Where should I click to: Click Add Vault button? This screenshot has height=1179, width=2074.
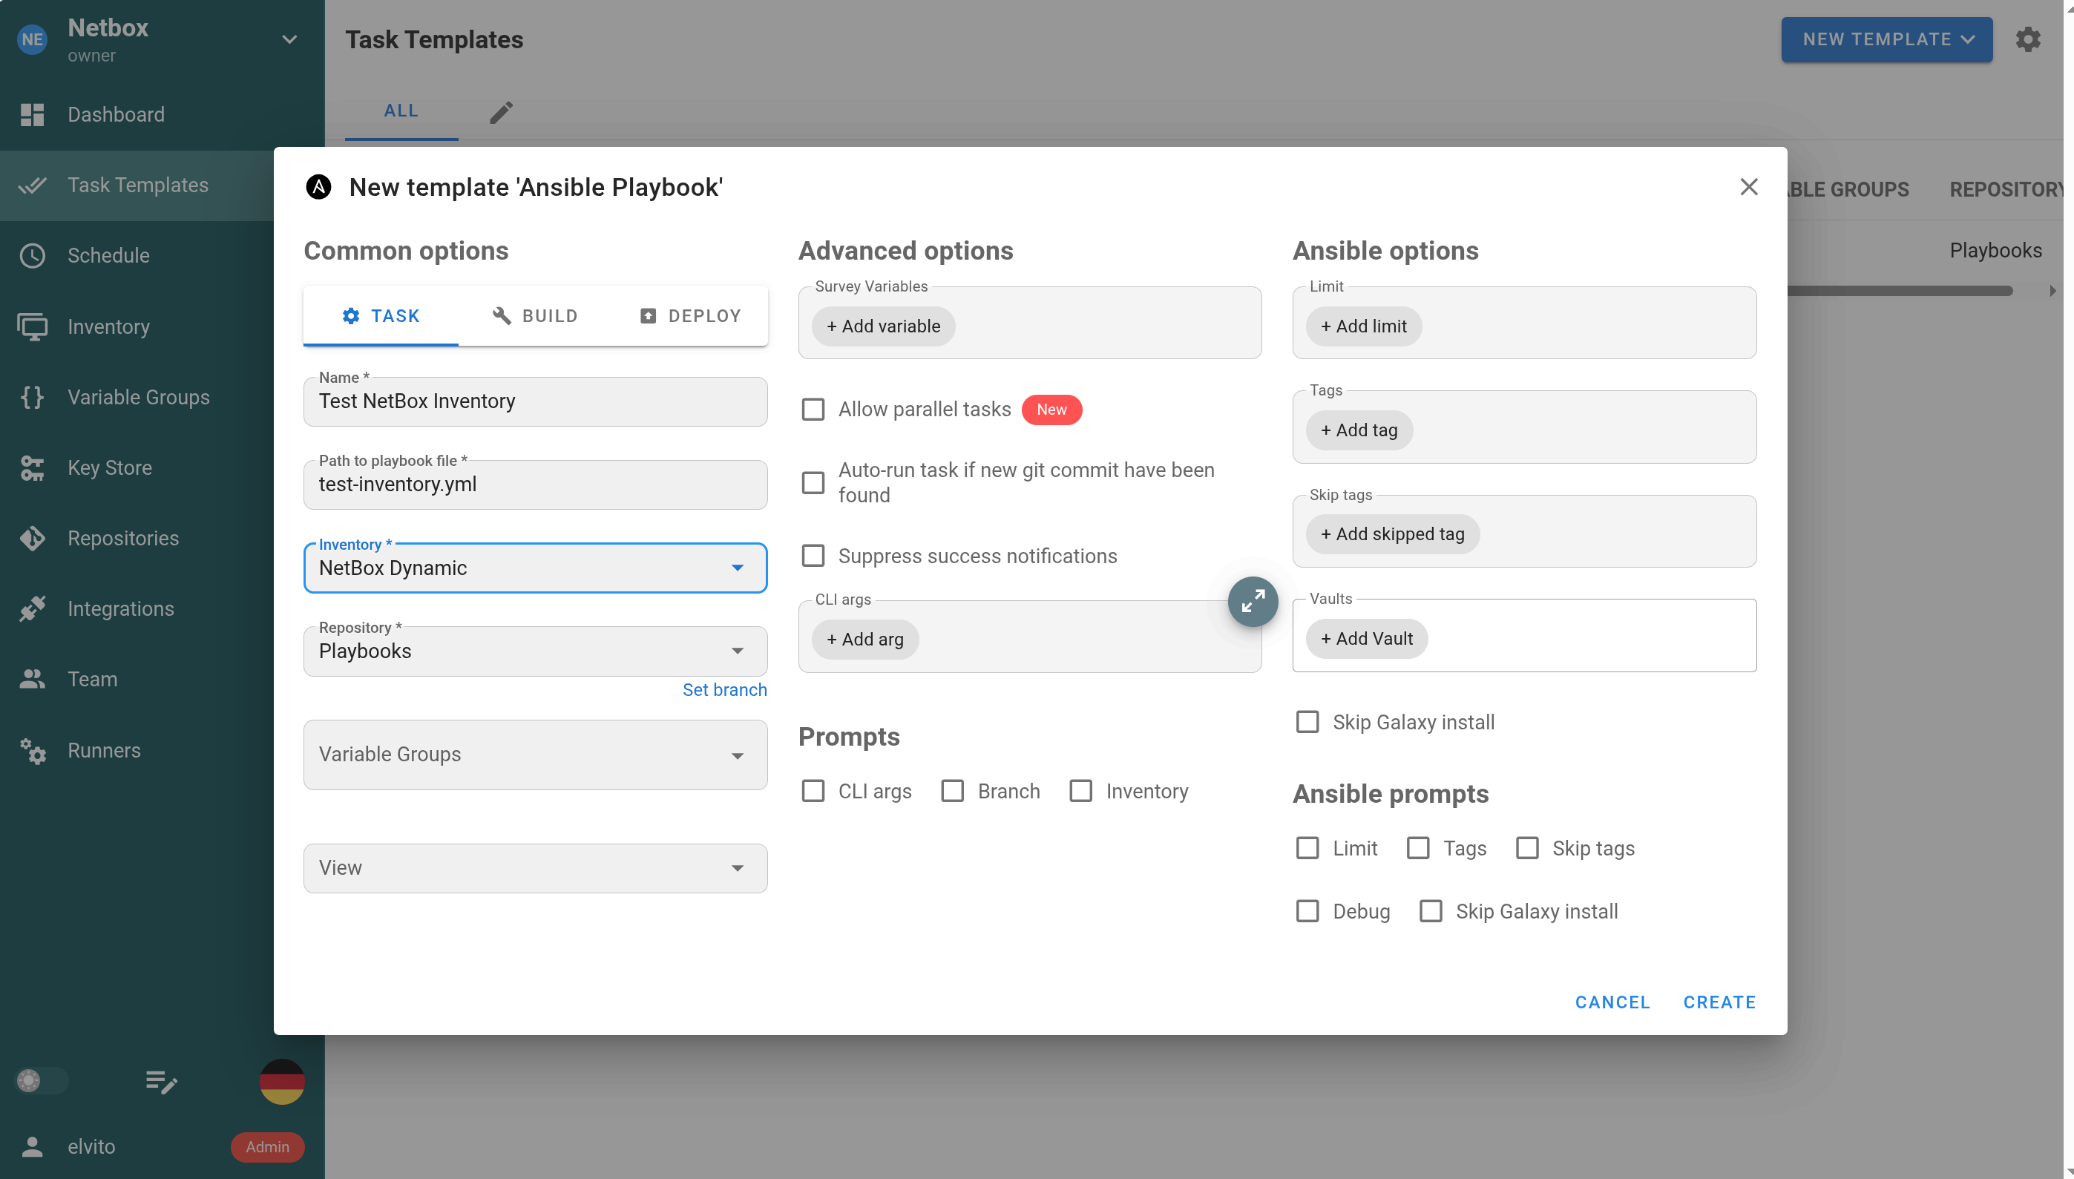[x=1367, y=639]
